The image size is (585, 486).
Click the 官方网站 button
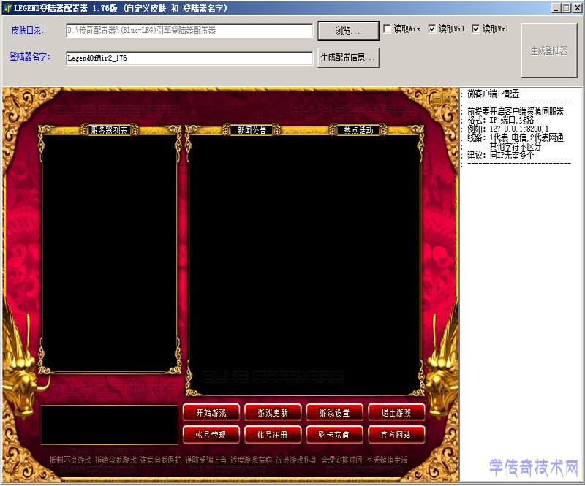(396, 434)
